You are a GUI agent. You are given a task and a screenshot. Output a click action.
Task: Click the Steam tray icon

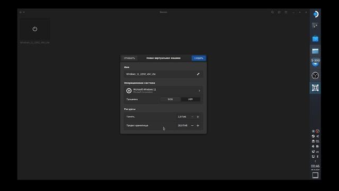tap(313, 136)
